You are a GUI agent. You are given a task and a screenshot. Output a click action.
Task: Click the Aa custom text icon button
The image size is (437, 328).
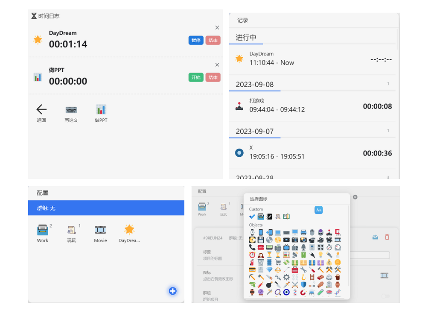click(318, 210)
